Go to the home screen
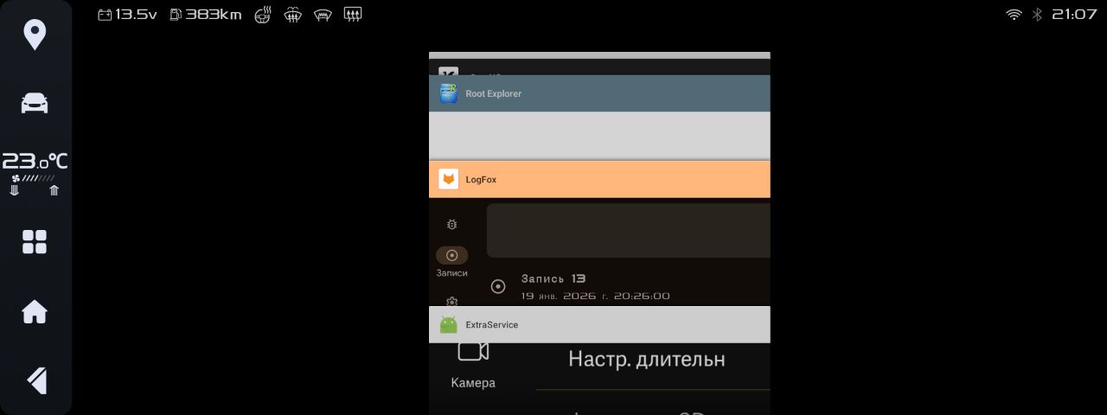The height and width of the screenshot is (415, 1107). tap(35, 311)
